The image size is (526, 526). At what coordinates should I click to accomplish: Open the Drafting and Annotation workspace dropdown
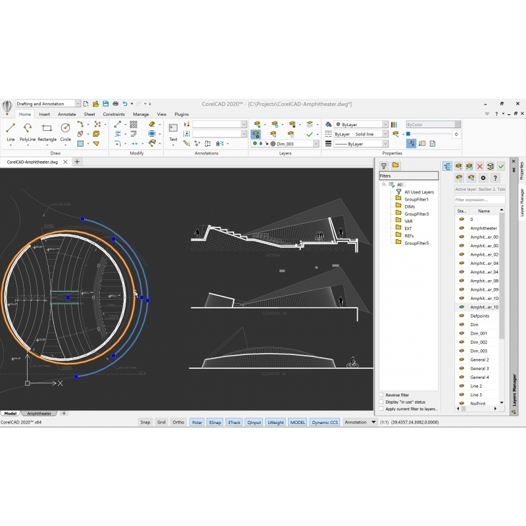78,104
